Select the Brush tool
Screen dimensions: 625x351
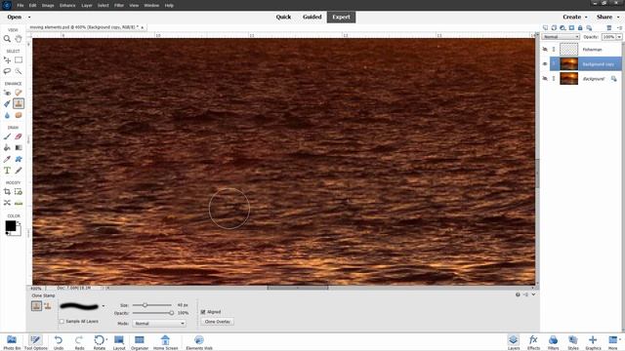tap(7, 136)
